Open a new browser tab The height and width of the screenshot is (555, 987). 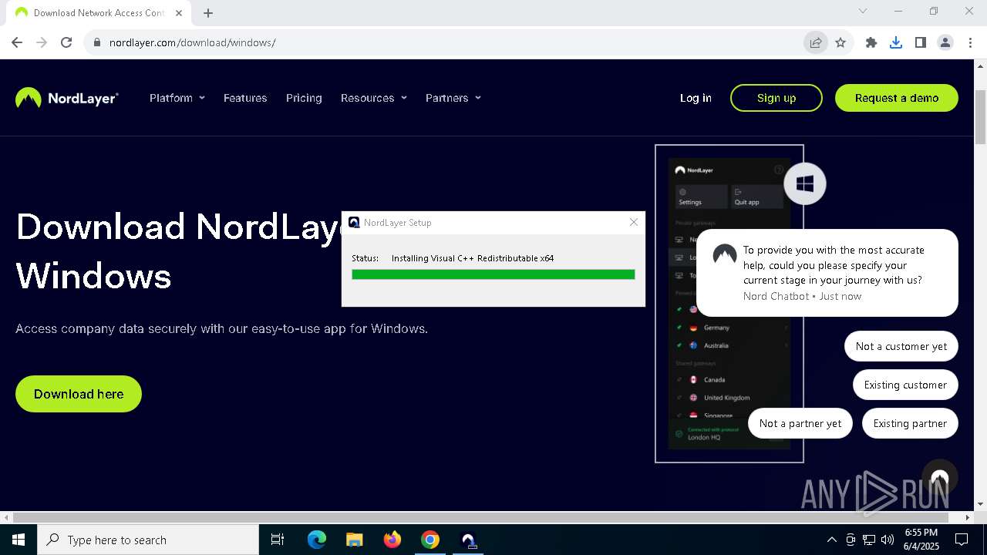[208, 12]
